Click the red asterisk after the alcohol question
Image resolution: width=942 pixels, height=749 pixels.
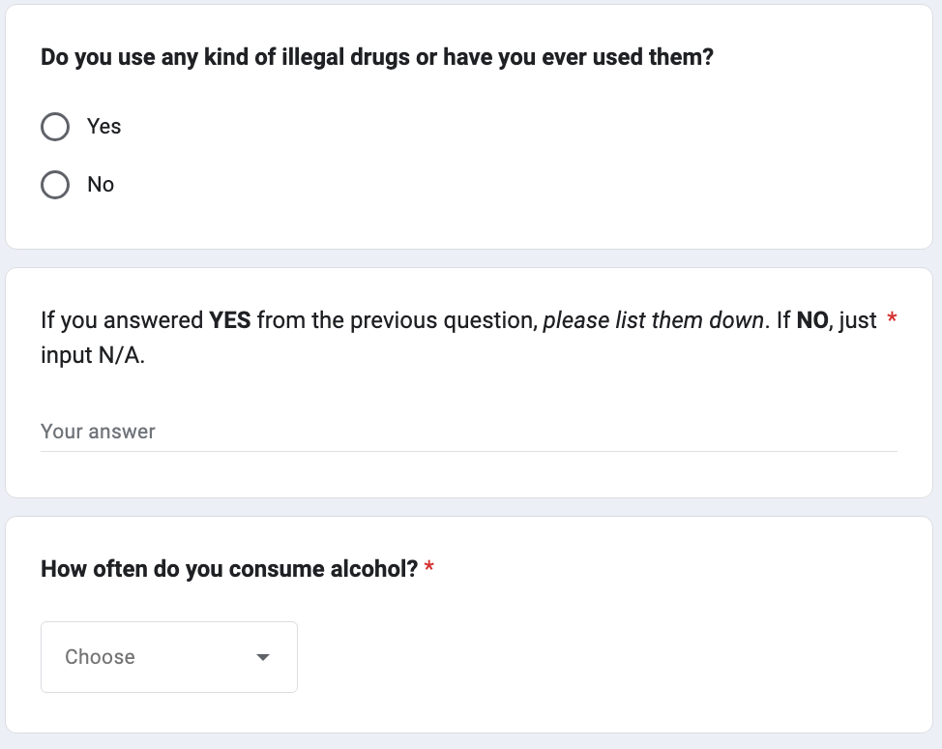click(x=429, y=569)
